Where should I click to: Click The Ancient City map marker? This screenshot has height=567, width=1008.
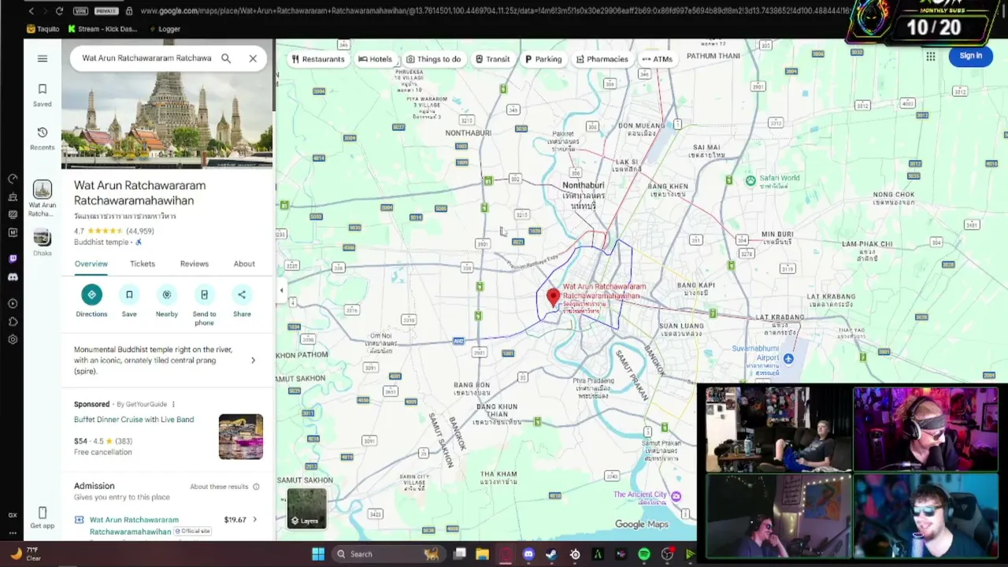click(x=676, y=495)
